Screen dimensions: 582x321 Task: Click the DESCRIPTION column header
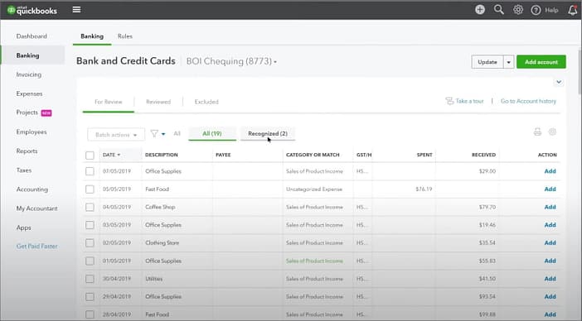pos(161,155)
